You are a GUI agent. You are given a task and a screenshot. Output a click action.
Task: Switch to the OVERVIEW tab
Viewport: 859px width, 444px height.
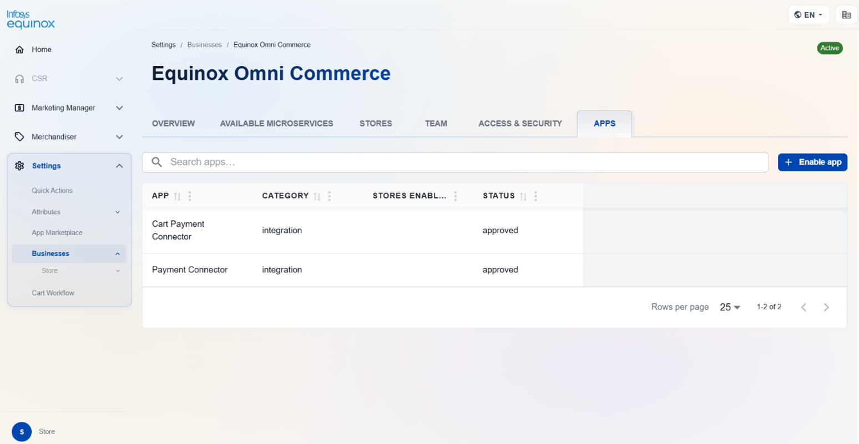(173, 124)
